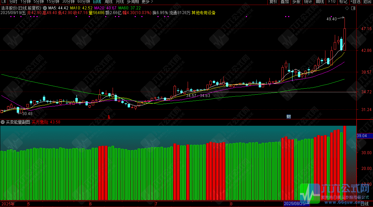The height and width of the screenshot is (207, 373).
Task: Open the 多周期 multi-period view
Action: click(x=133, y=2)
